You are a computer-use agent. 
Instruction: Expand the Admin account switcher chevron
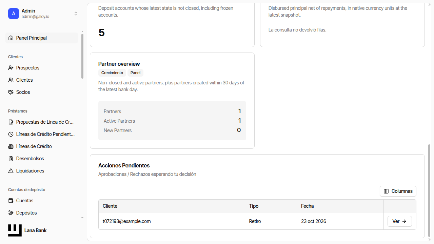[x=76, y=14]
